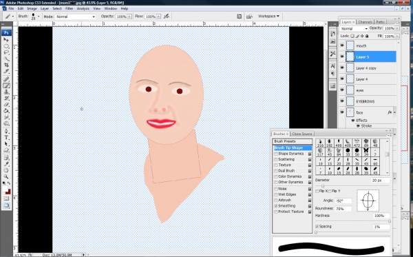The height and width of the screenshot is (257, 413).
Task: Click the Angle input field
Action: (343, 201)
